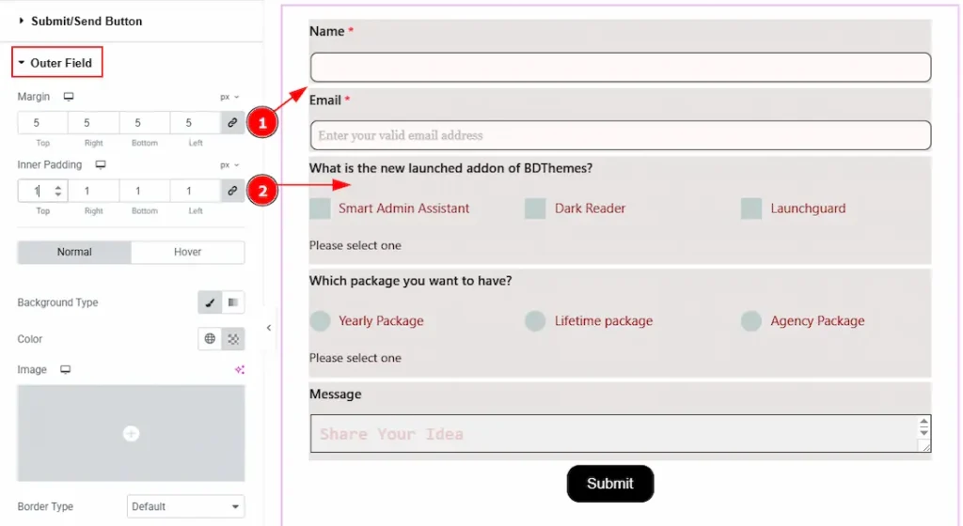Click the Margin link-values chain icon

[231, 123]
